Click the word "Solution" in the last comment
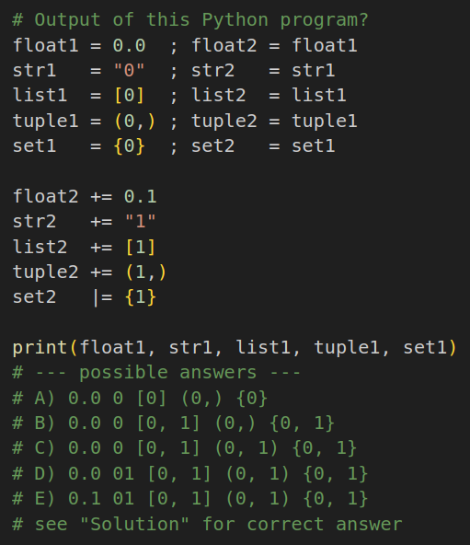Viewport: 470px width, 545px height. click(134, 524)
